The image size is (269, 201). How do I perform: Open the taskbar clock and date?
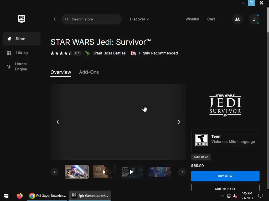click(x=246, y=196)
